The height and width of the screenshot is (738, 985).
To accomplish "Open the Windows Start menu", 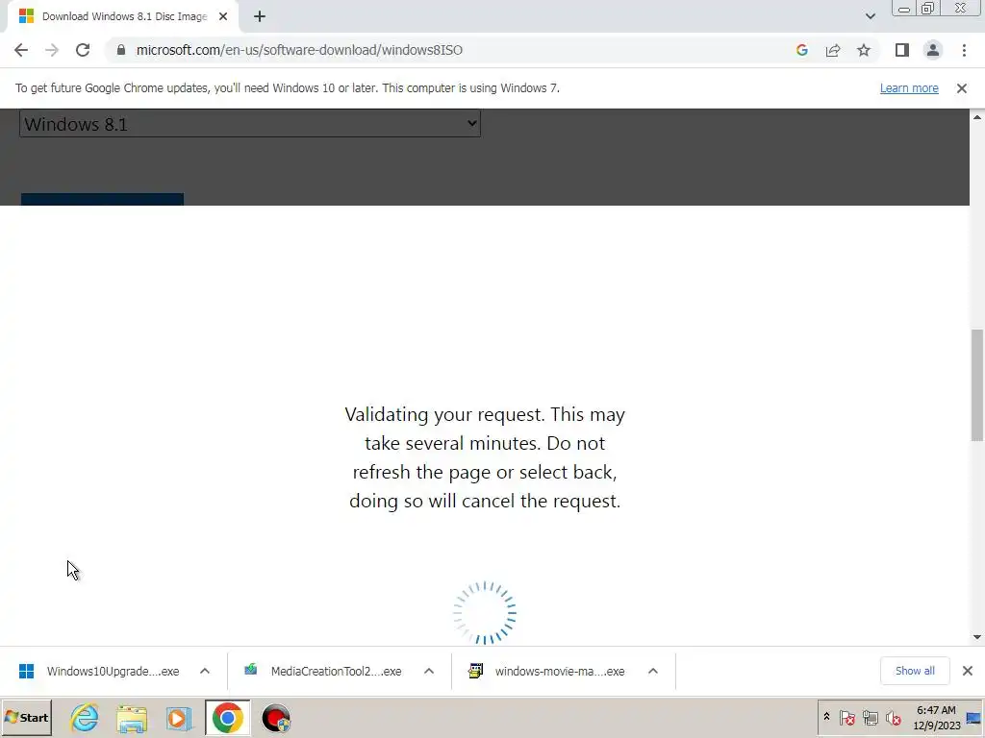I will pos(26,717).
